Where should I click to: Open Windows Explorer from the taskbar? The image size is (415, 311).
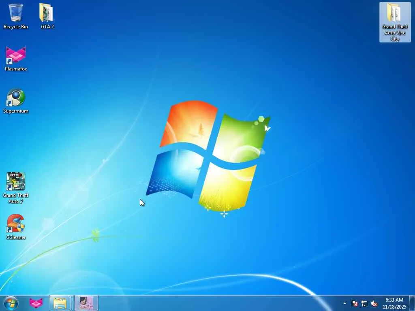[60, 303]
